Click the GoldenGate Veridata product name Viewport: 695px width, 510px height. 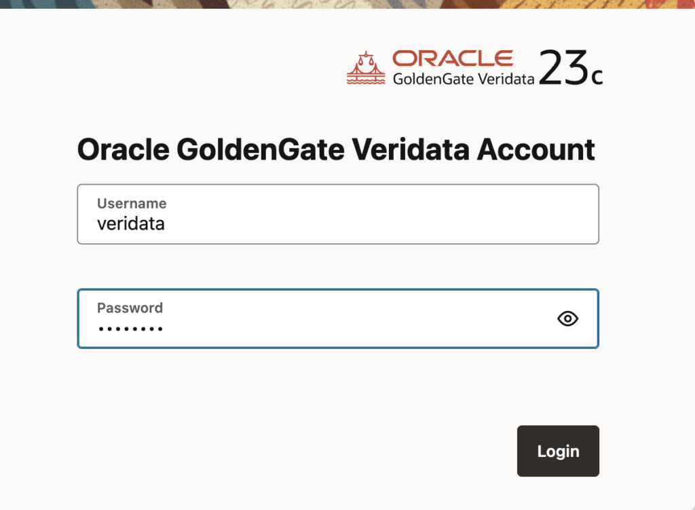point(464,78)
